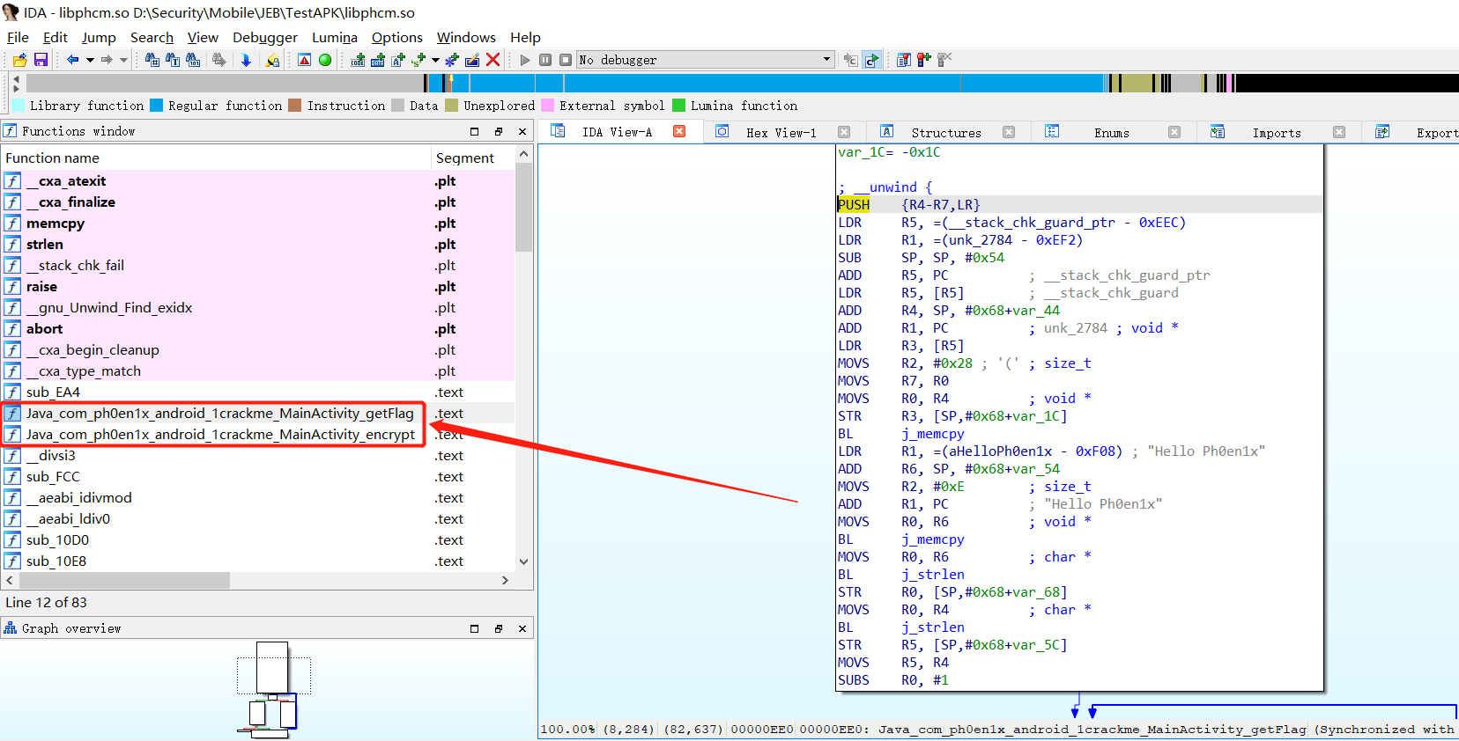This screenshot has width=1459, height=741.
Task: Open the Jump menu
Action: [x=99, y=37]
